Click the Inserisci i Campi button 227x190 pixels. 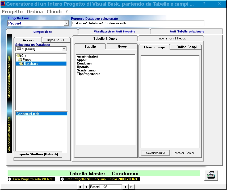tap(184, 153)
